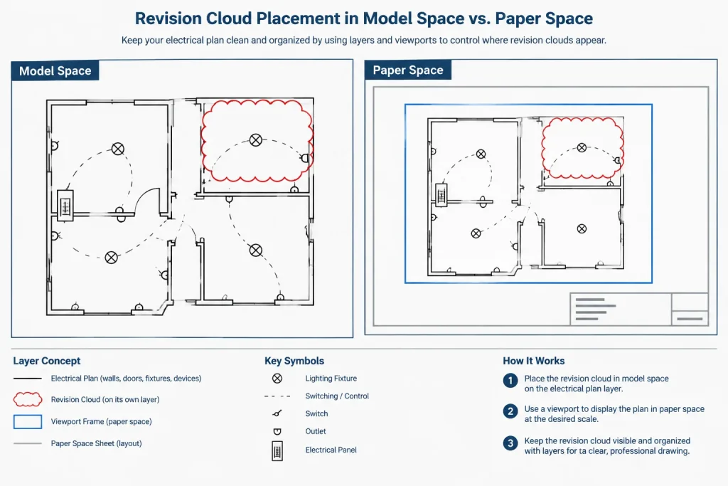Screen dimensions: 728x486
Task: Click 'Electrical Plan (walls, doors, fixtures, devices)' text
Action: tap(127, 379)
